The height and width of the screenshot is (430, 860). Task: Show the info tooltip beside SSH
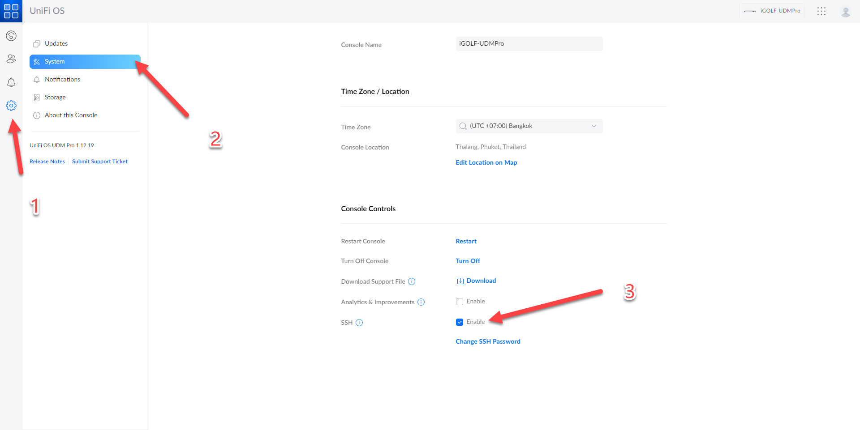pos(359,323)
